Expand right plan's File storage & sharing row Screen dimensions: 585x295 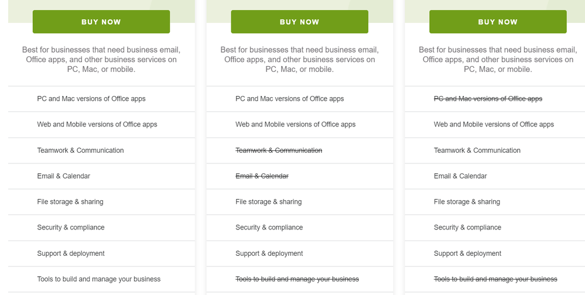coord(467,202)
